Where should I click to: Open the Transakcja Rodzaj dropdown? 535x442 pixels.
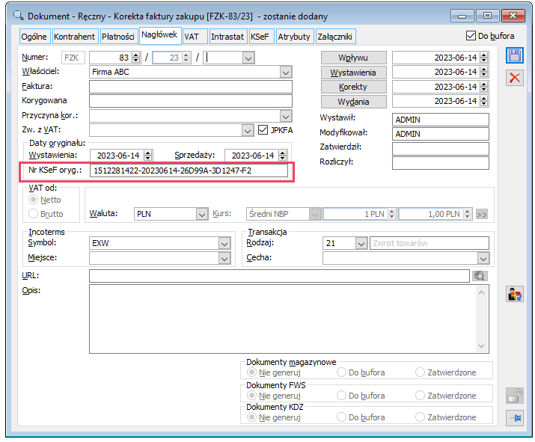point(361,244)
